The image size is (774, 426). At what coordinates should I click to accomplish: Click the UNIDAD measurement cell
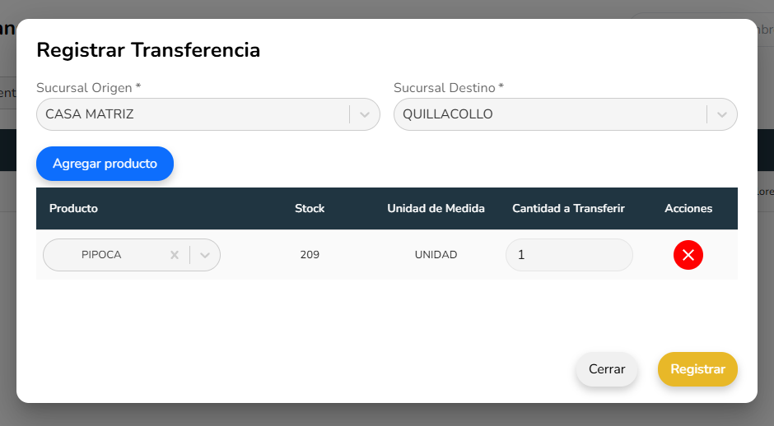[x=436, y=255]
